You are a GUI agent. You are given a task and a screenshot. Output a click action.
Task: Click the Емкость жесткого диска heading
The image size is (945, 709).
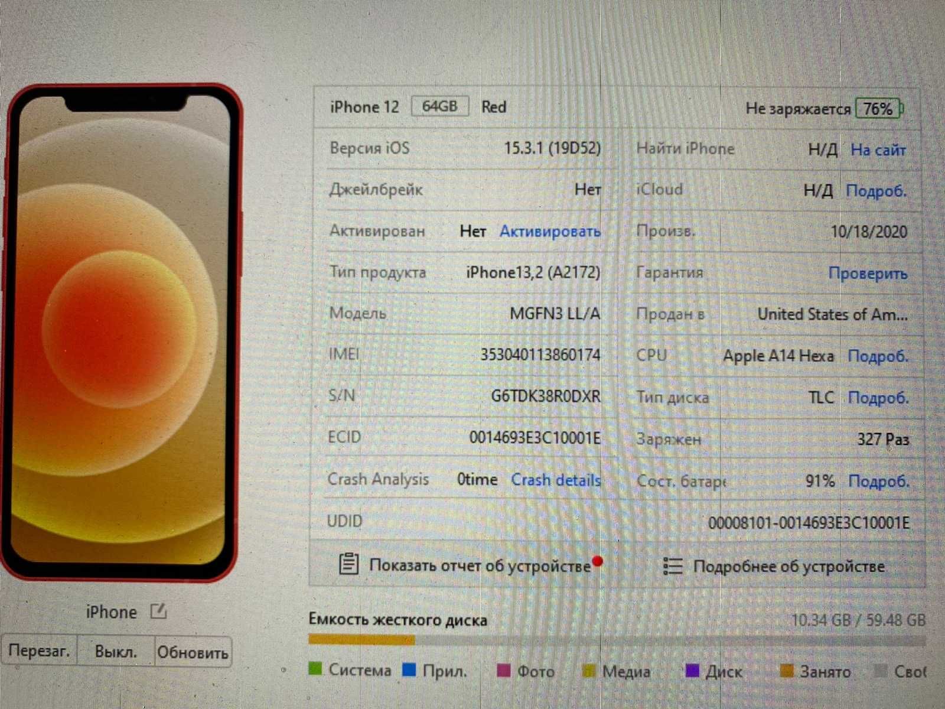coord(397,620)
